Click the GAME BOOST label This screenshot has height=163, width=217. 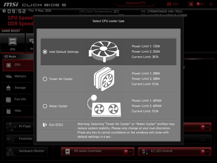11,31
